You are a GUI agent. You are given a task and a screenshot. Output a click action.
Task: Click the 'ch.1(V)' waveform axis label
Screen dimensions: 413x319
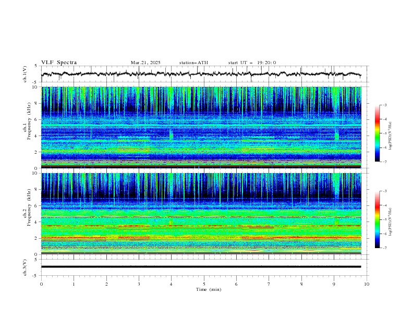click(25, 74)
